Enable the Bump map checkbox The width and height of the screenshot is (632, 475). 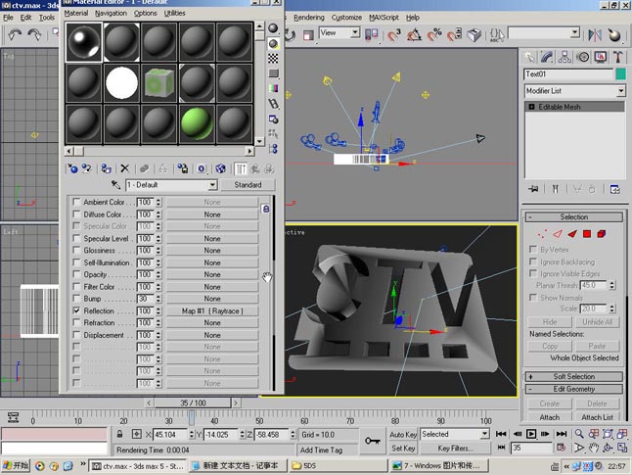pos(76,299)
